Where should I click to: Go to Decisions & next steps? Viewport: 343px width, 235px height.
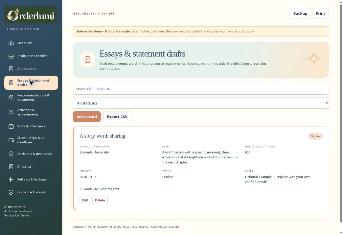point(31,154)
